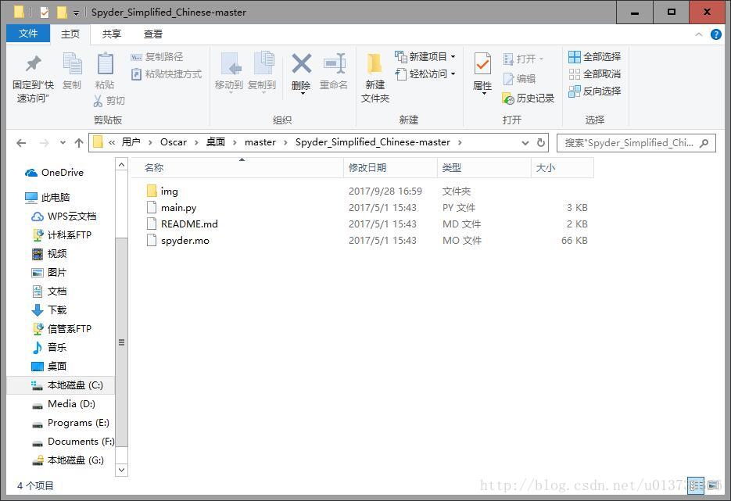Open the Move to (移动到) menu
The height and width of the screenshot is (501, 731).
(x=229, y=72)
